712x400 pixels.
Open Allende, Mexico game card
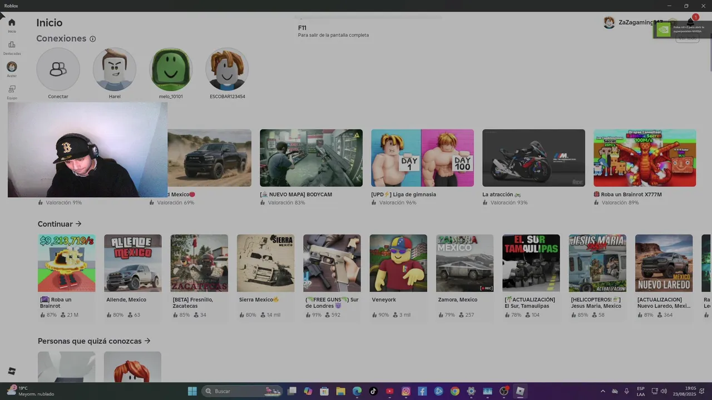[x=133, y=263]
